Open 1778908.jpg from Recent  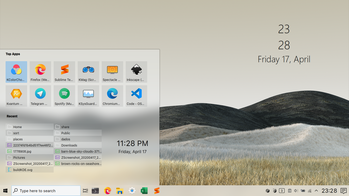30,151
